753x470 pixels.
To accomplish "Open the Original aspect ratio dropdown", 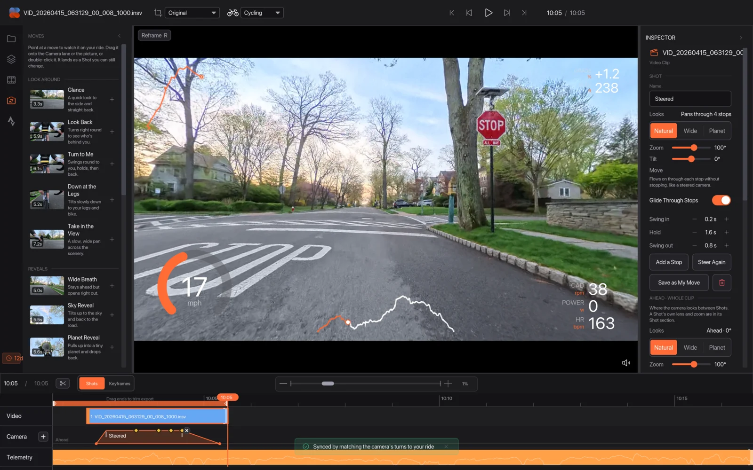I will (x=192, y=13).
